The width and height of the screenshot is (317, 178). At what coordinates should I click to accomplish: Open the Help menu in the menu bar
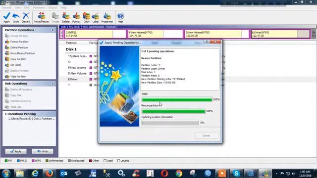tap(63, 8)
